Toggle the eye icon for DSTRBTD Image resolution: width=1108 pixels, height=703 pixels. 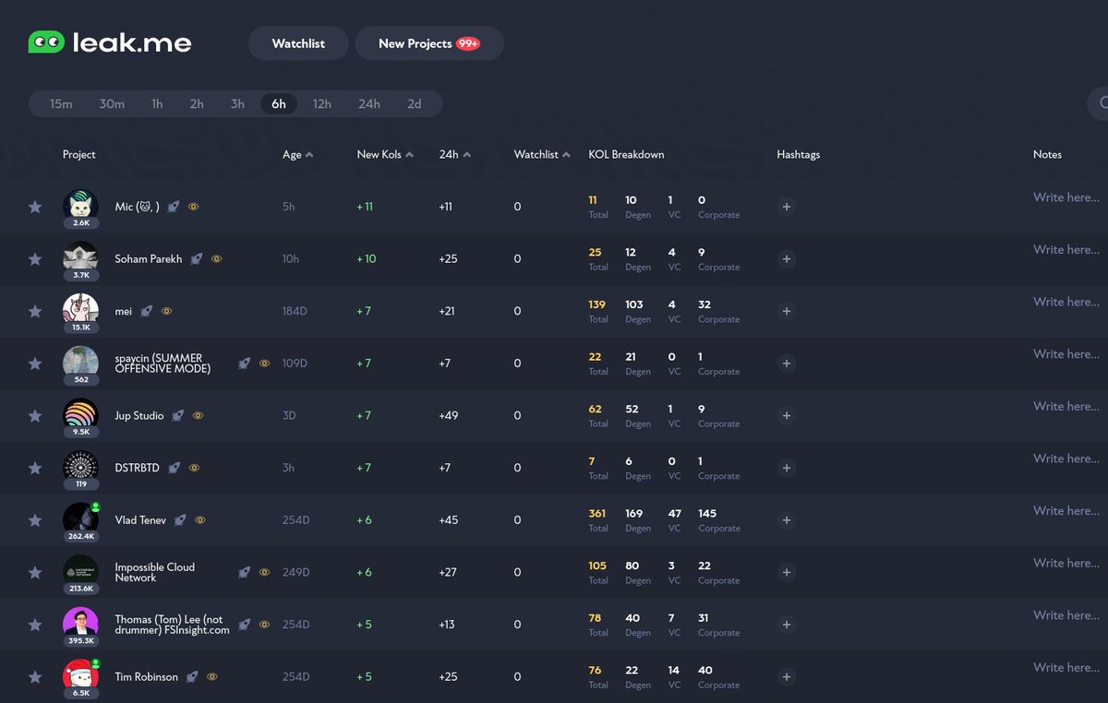point(194,468)
